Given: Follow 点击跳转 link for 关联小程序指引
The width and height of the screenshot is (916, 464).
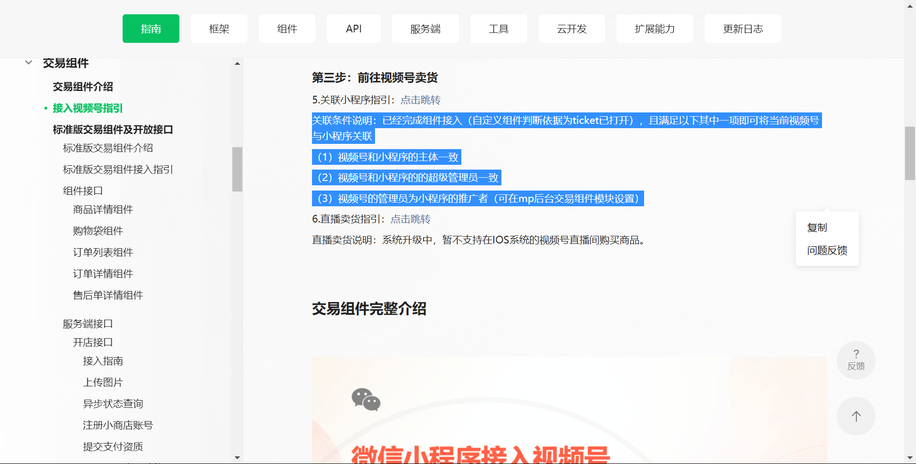Looking at the screenshot, I should [420, 100].
